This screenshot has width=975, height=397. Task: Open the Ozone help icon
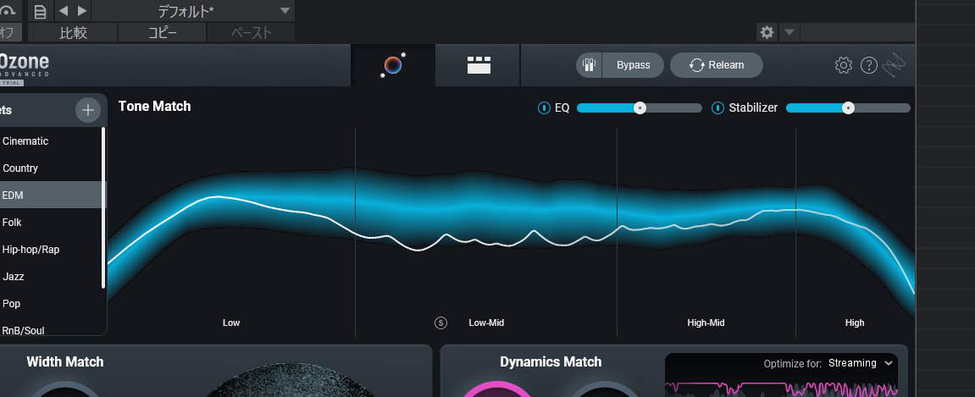868,65
